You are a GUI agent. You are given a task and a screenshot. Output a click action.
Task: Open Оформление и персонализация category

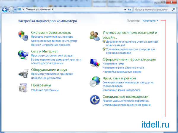tap(129, 60)
